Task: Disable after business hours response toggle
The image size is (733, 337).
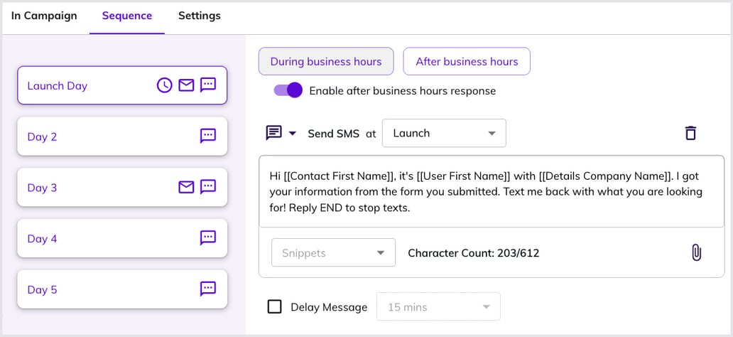Action: click(x=288, y=91)
